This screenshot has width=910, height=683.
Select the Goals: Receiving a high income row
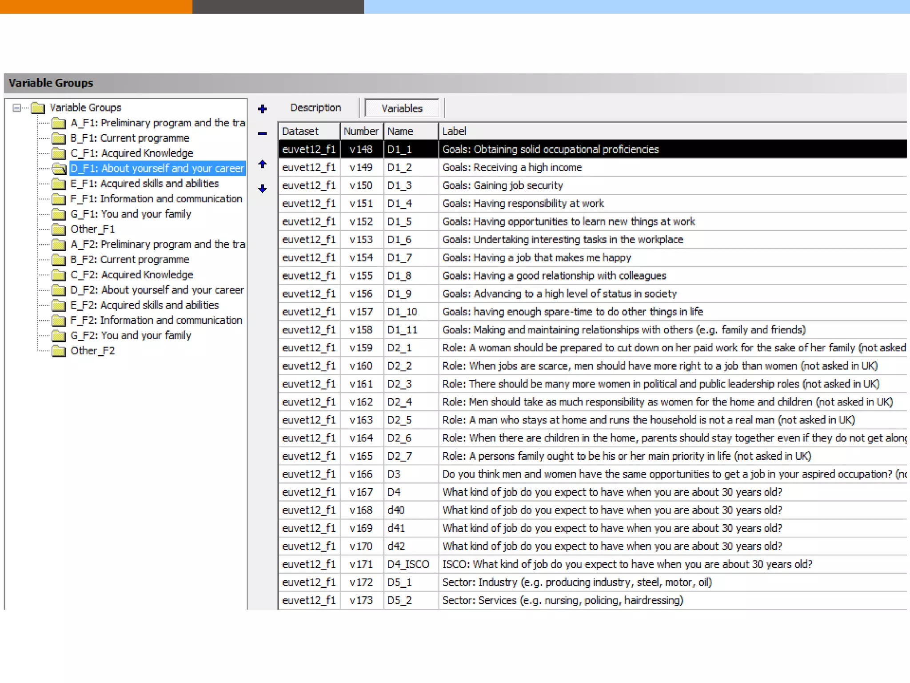(512, 168)
